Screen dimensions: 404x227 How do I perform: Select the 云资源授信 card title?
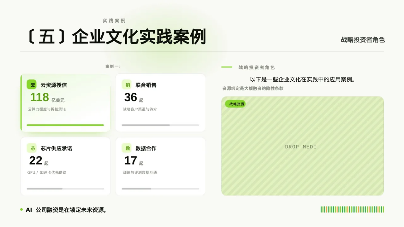[x=54, y=85]
